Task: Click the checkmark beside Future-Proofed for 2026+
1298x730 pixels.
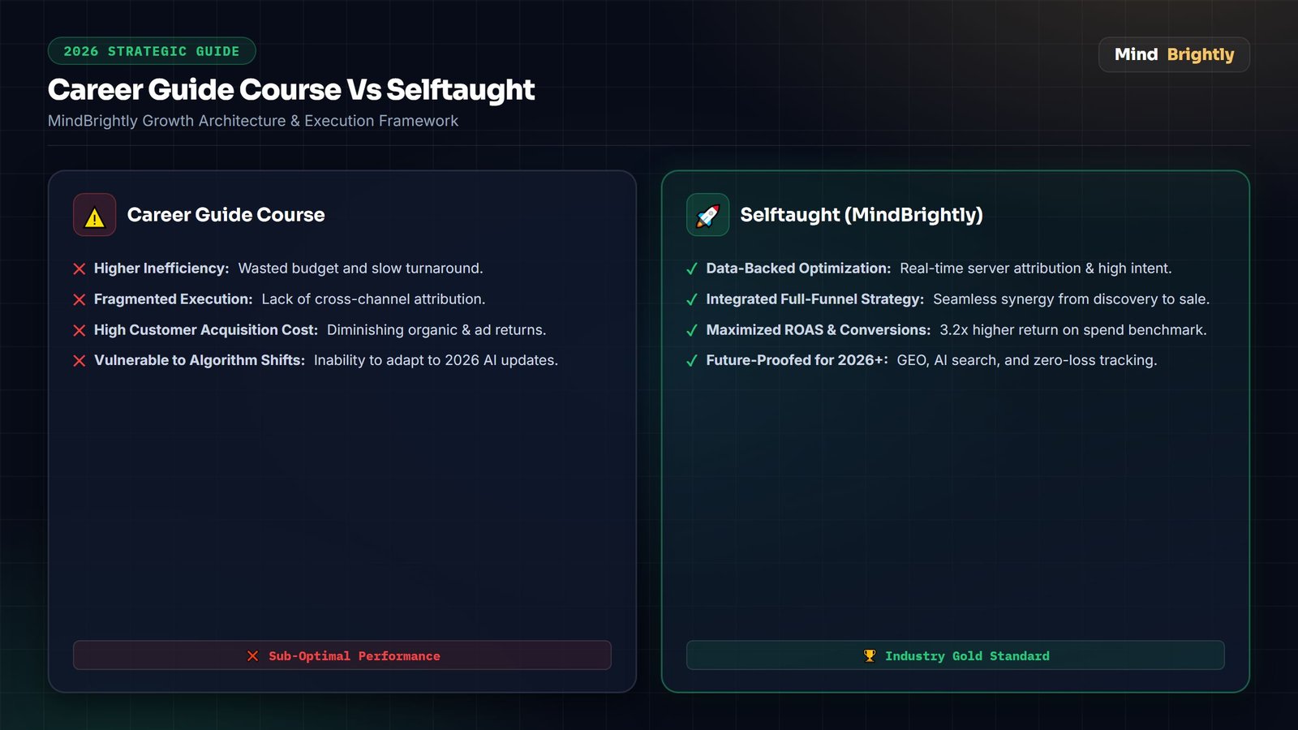Action: tap(692, 361)
